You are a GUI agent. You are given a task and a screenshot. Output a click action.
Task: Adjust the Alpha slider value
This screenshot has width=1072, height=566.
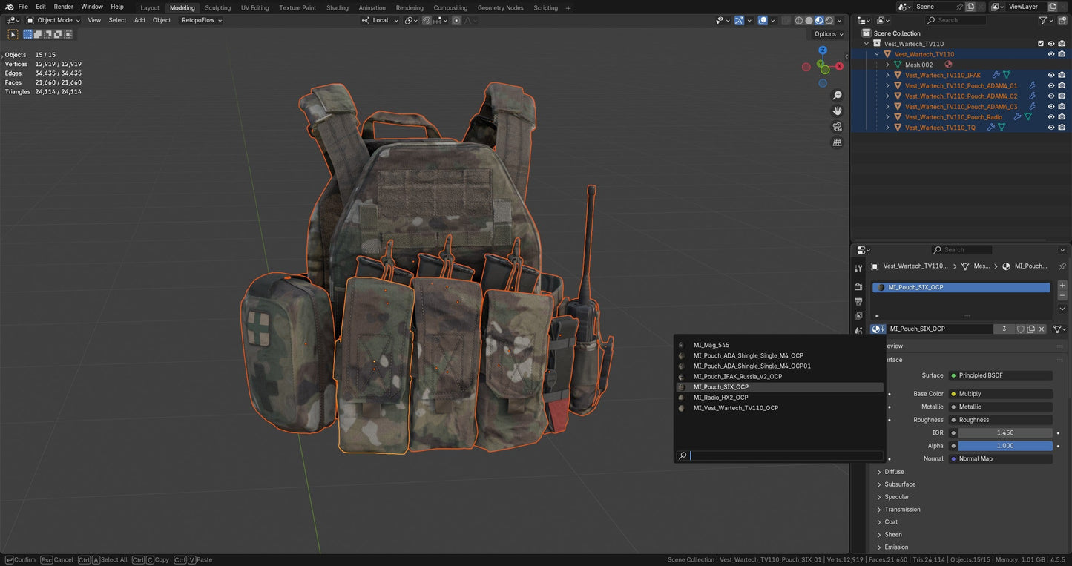tap(1005, 445)
